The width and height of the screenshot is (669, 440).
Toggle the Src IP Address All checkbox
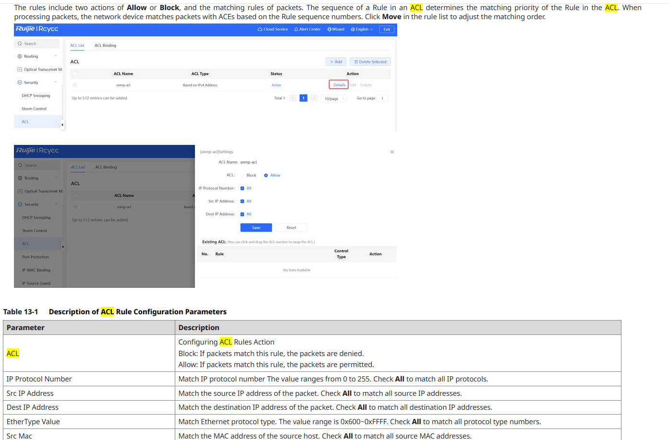[243, 202]
